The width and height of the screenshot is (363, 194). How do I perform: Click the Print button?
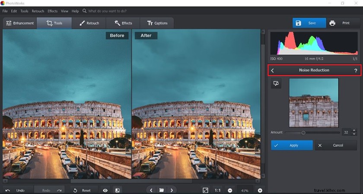[343, 23]
